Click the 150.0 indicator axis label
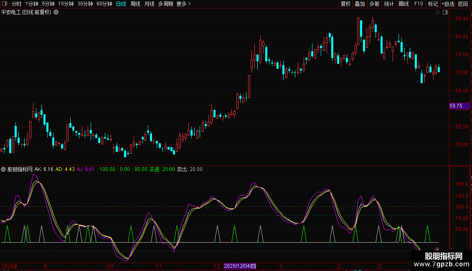This screenshot has width=472, height=271. [462, 184]
